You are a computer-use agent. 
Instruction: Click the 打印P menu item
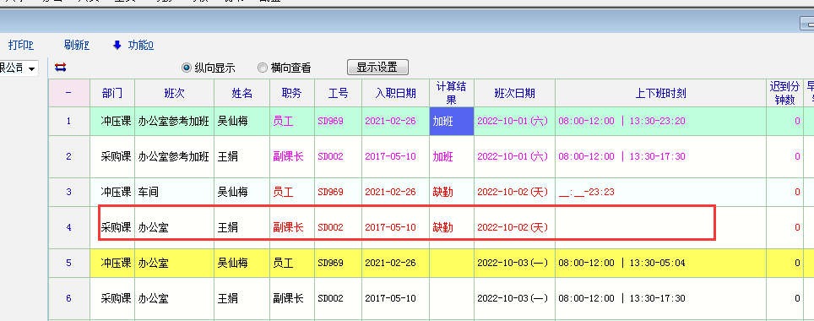click(x=21, y=45)
